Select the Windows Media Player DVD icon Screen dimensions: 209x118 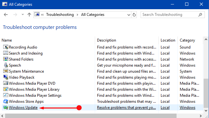coord(6,83)
